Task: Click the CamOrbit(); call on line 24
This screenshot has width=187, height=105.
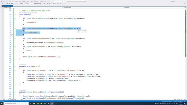Action: pos(32,22)
